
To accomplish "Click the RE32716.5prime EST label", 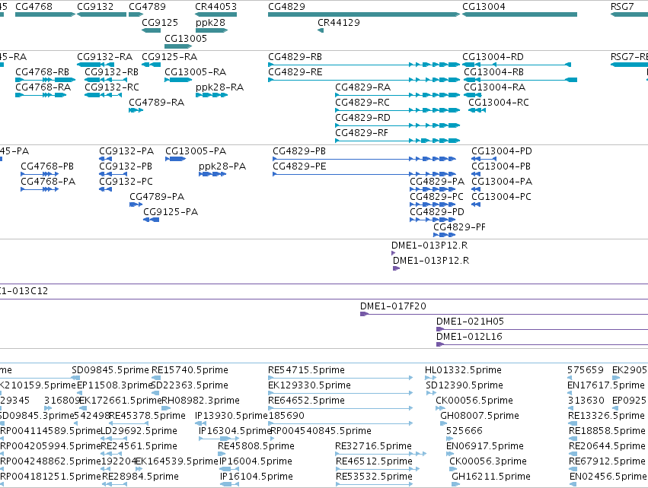I will coord(373,446).
